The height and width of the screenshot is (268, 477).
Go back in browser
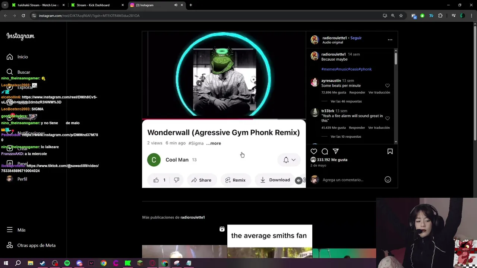[5, 16]
